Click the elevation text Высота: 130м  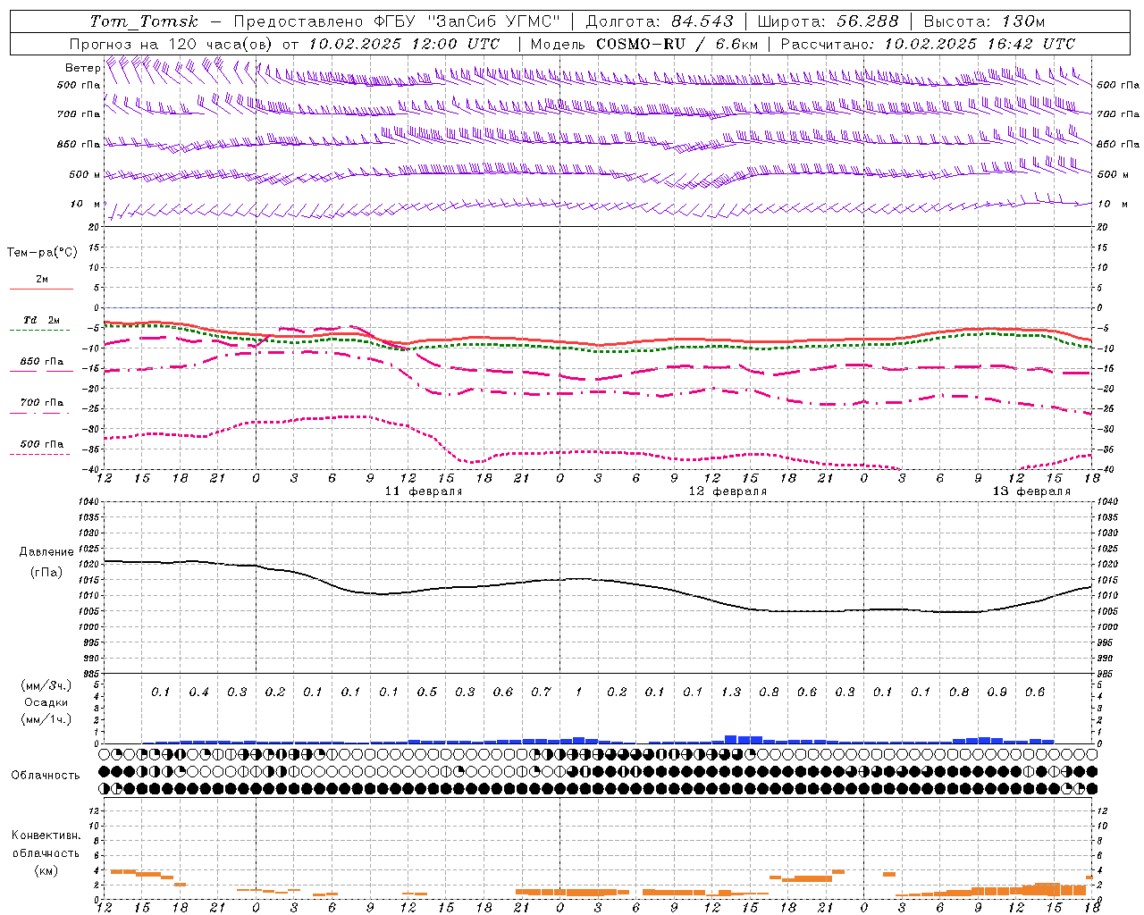point(984,21)
